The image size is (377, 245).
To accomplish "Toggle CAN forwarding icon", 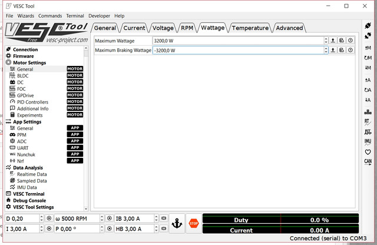I will point(368,162).
